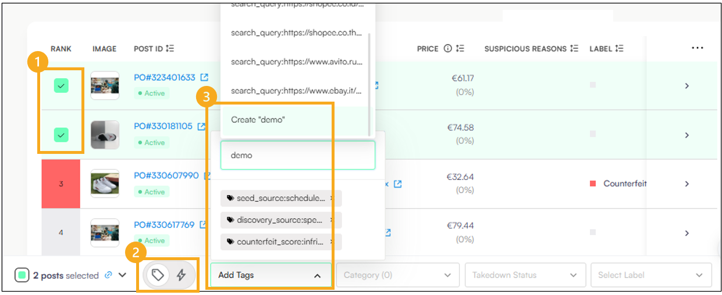Sort the Label column
Screen dimensions: 722x295
[619, 49]
